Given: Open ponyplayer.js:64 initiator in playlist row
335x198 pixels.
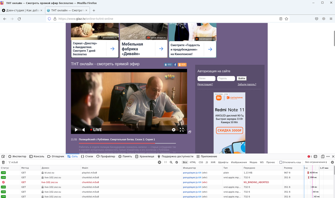Looking at the screenshot, I should [192, 173].
